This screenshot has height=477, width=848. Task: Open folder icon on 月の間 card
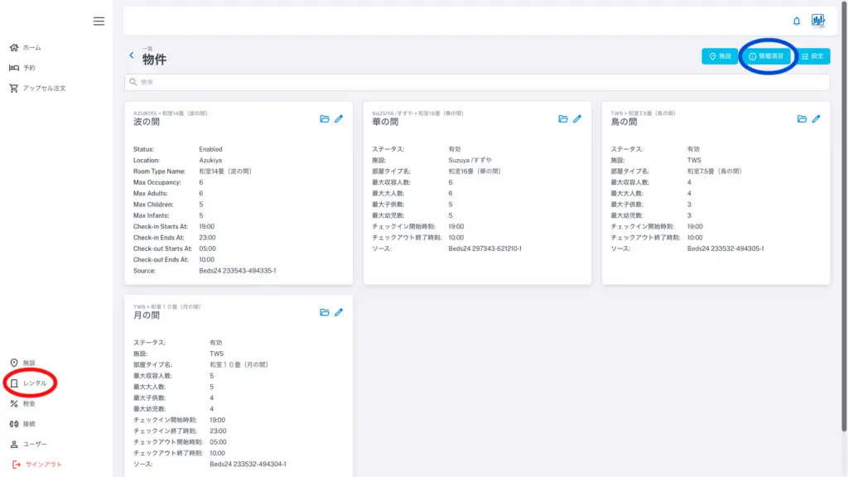325,312
